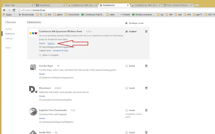Open About in Chrome sidebar
This screenshot has height=134, width=215.
click(8, 48)
